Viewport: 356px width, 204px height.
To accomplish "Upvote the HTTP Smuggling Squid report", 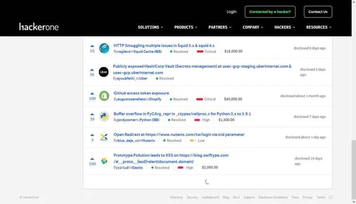I will [92, 46].
